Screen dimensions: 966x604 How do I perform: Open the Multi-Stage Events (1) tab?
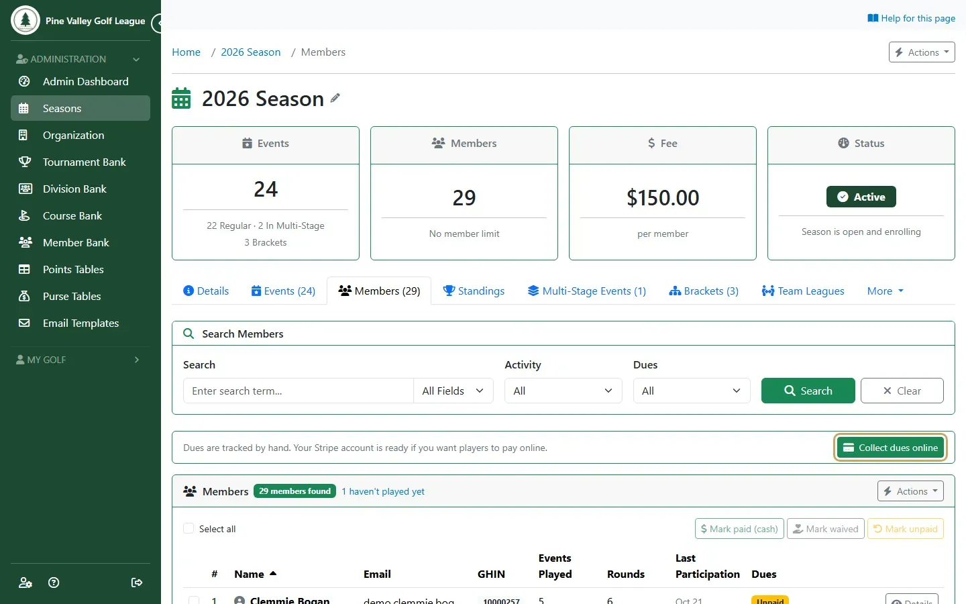(x=586, y=291)
